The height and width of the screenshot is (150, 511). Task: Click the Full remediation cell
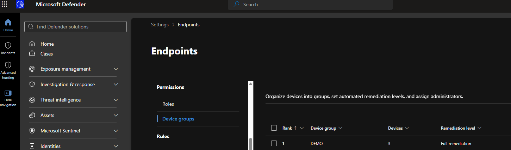coord(456,144)
